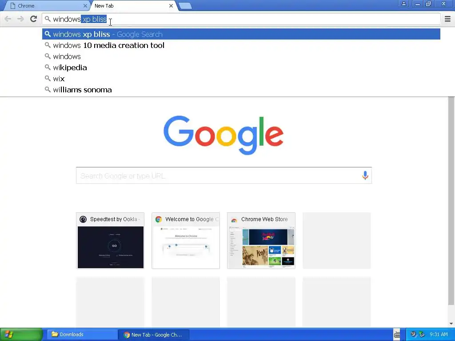Open a new tab with the new-tab button
The height and width of the screenshot is (341, 455).
(185, 6)
